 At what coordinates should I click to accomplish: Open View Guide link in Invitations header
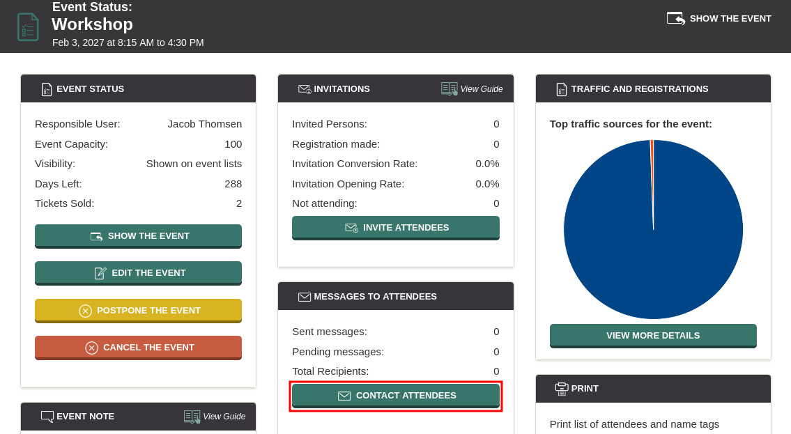[481, 89]
